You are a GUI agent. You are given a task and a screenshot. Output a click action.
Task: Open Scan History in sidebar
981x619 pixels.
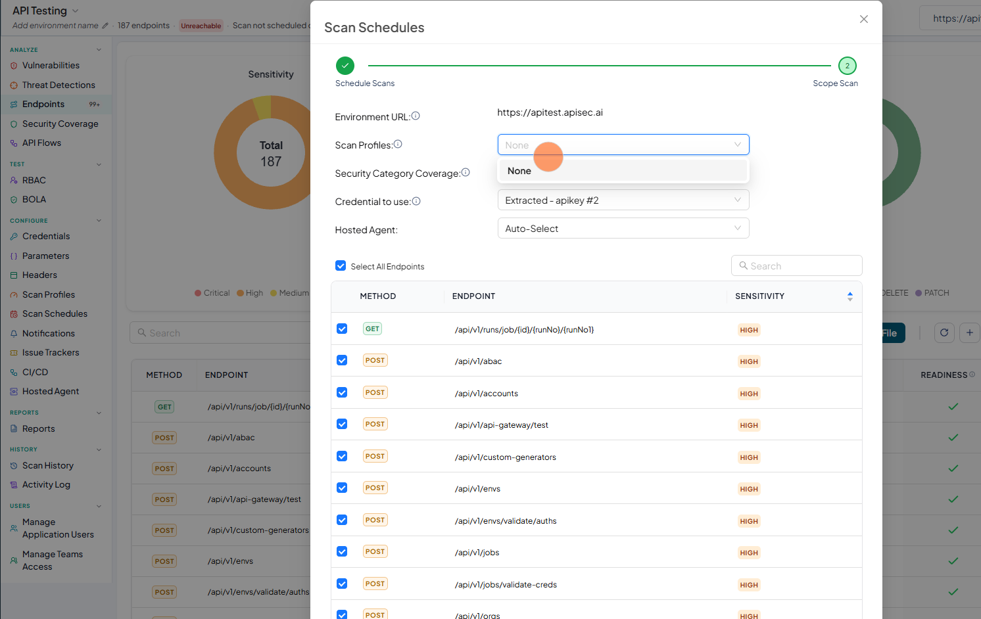pos(48,465)
